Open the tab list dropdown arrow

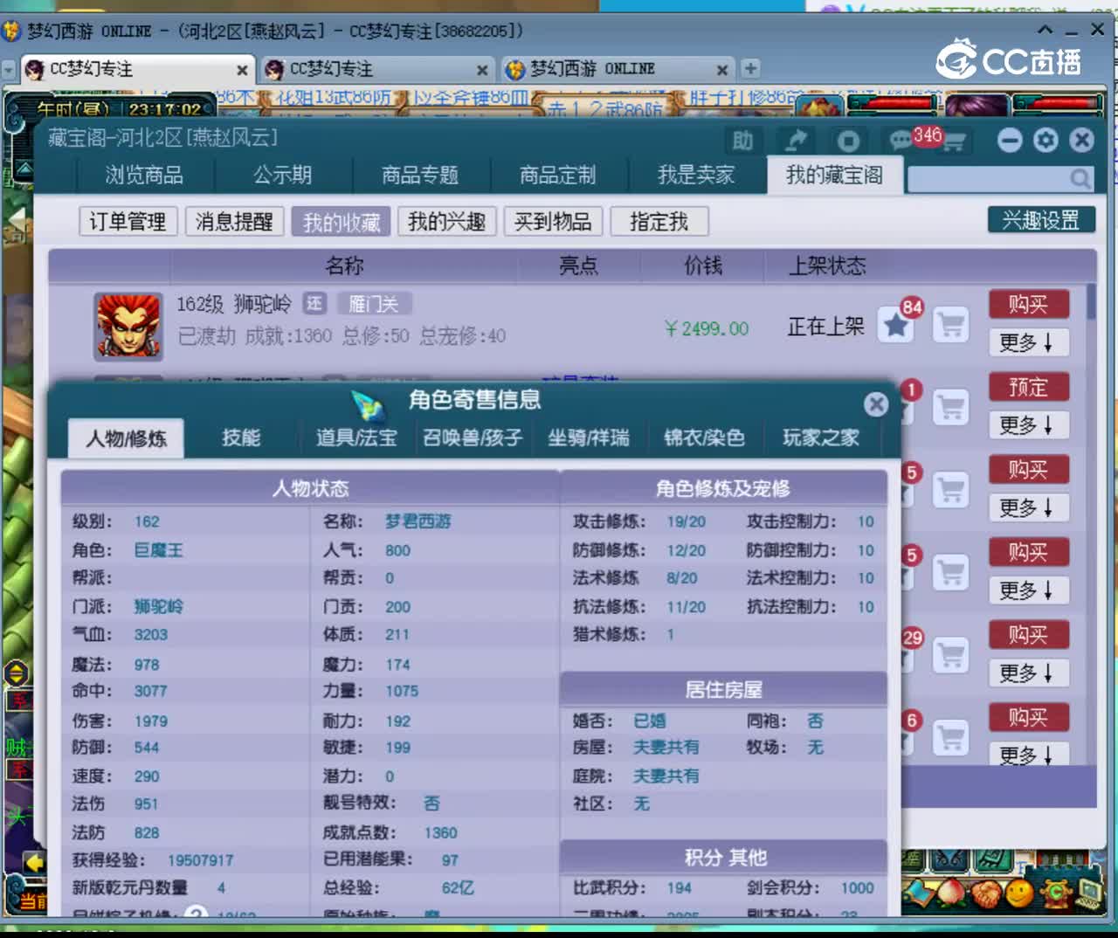pyautogui.click(x=9, y=69)
